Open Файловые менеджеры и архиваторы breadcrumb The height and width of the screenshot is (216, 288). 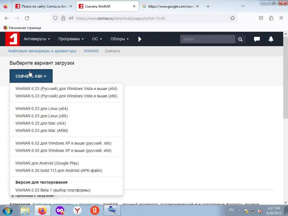click(42, 51)
